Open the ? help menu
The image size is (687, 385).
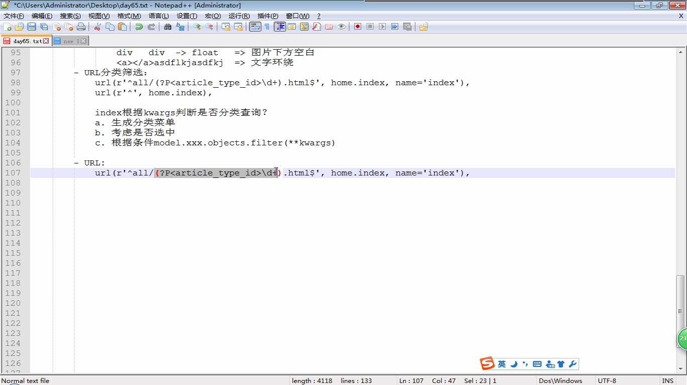pos(318,16)
